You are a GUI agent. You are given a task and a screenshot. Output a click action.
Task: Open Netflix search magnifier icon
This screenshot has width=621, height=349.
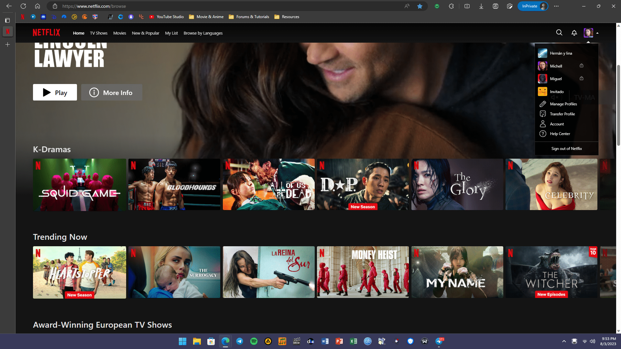pyautogui.click(x=559, y=33)
